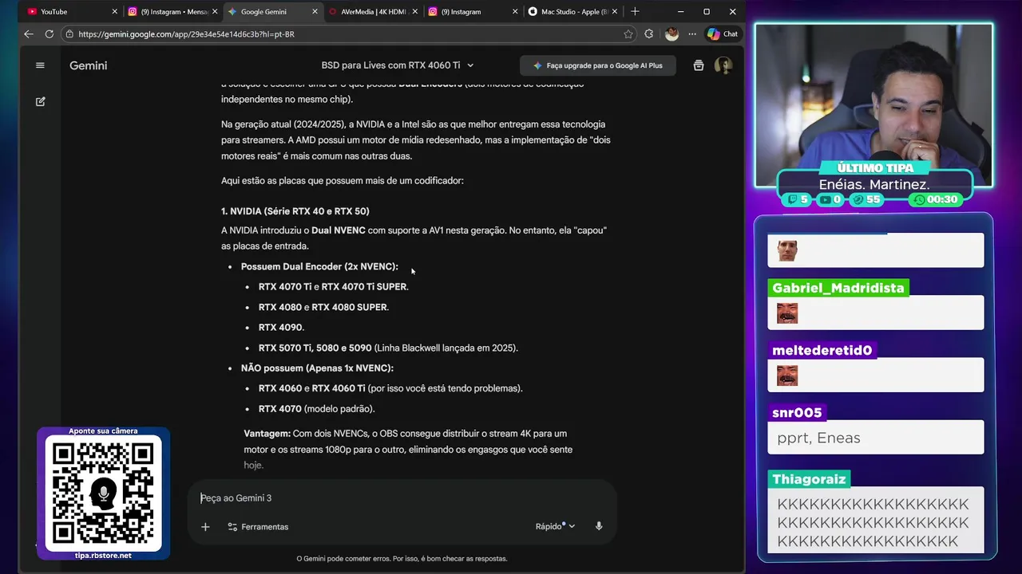Open the Copilot Chat button

coord(723,34)
